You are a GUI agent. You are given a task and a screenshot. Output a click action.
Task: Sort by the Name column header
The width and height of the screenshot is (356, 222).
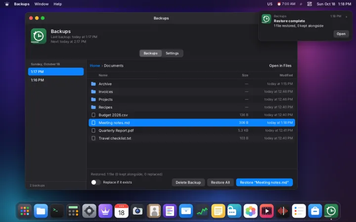tap(103, 75)
